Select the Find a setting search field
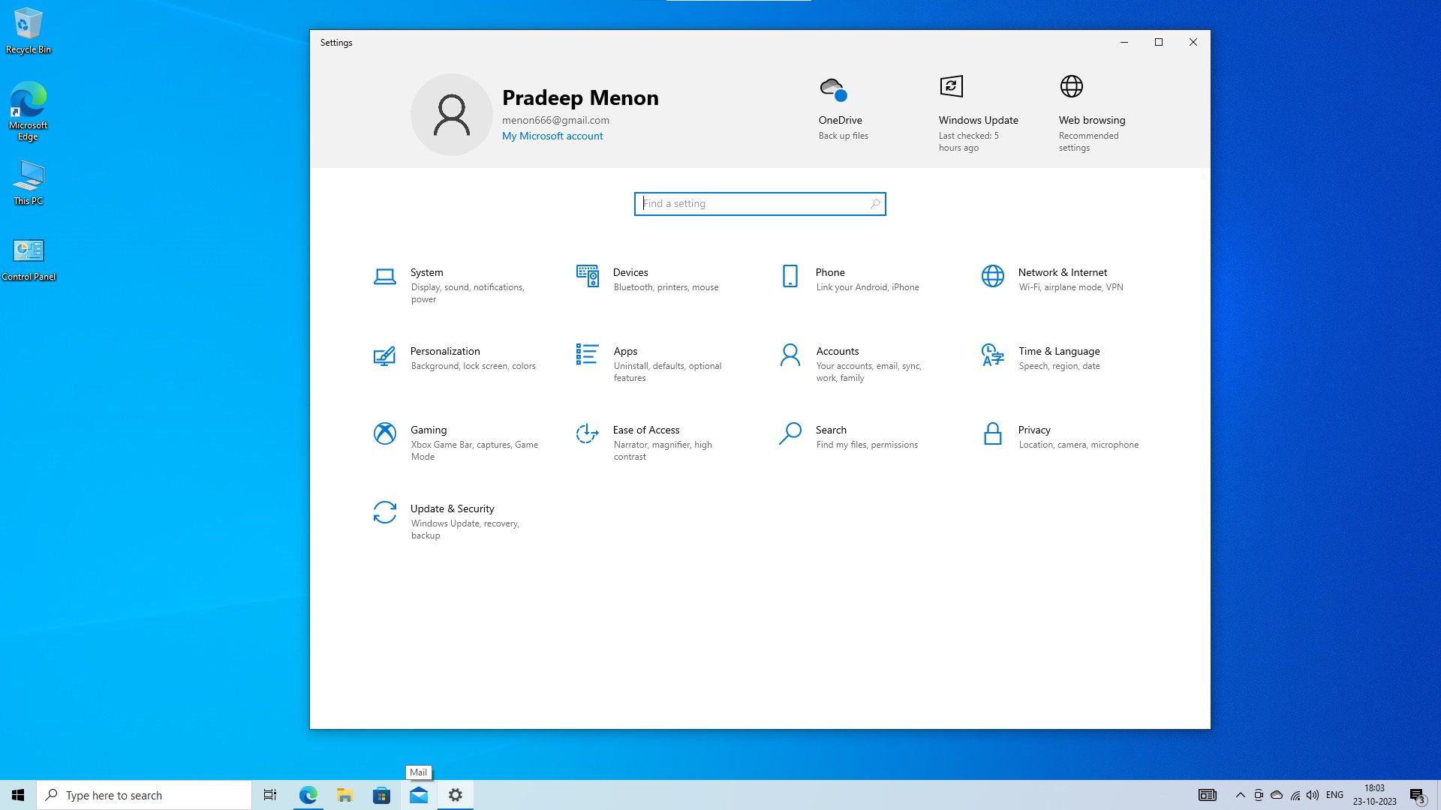The height and width of the screenshot is (810, 1441). click(x=759, y=204)
